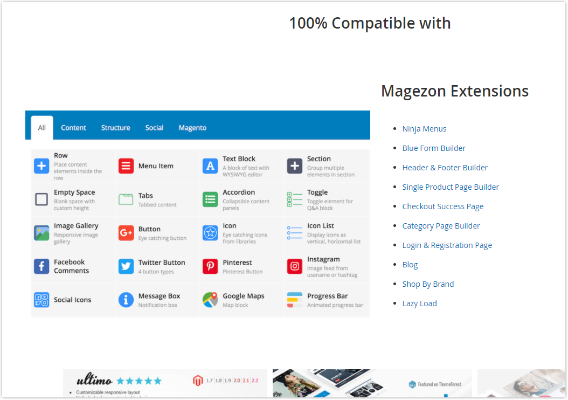Click the Instagram element icon
Screen dimensions: 568x400
tap(294, 266)
